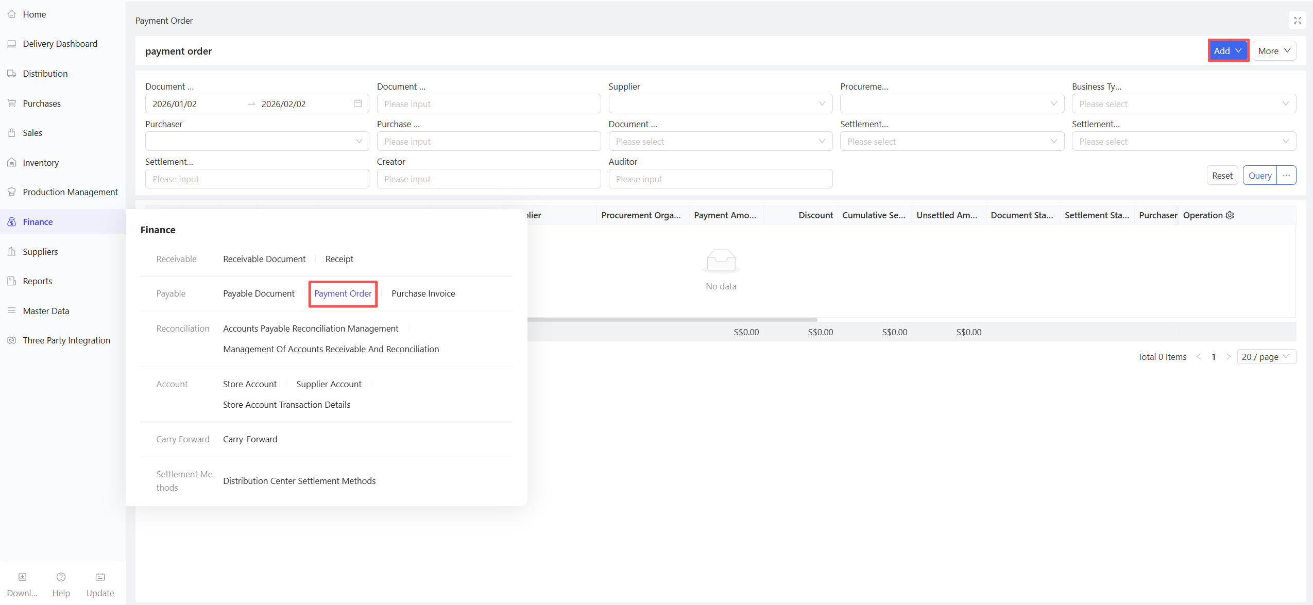
Task: Expand more query options ellipsis button
Action: tap(1286, 176)
